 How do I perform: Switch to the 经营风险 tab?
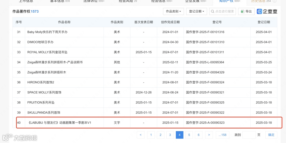pos(128,1)
